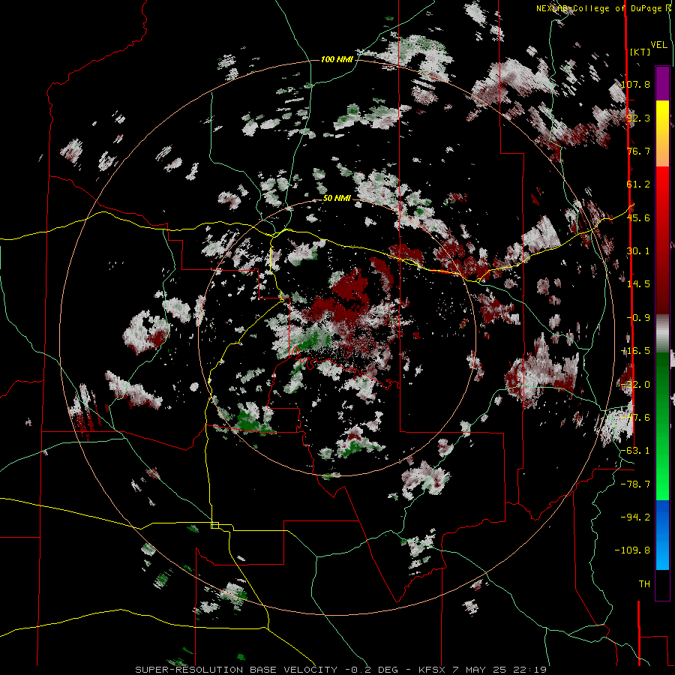Select the 92.3 scale label

[x=638, y=118]
